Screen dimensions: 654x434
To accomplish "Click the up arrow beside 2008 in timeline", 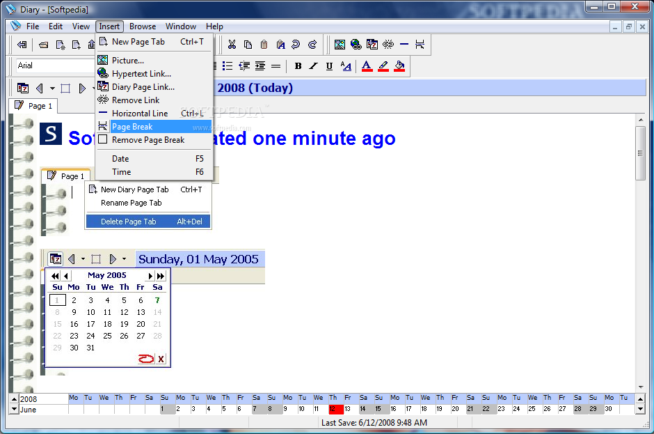I will point(14,399).
